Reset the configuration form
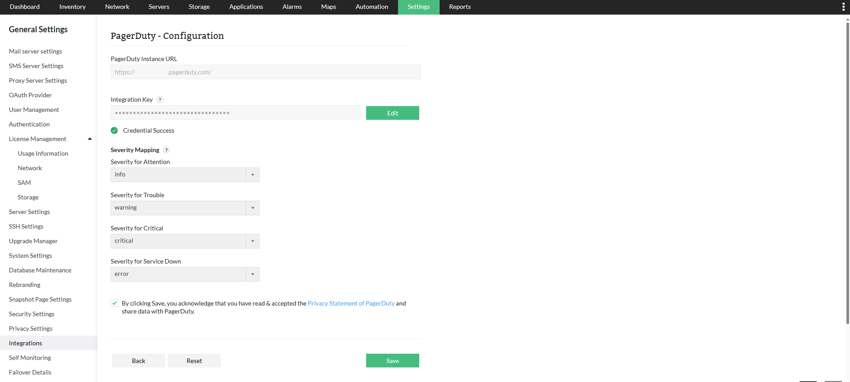Screen dimensions: 850x382 [194, 361]
